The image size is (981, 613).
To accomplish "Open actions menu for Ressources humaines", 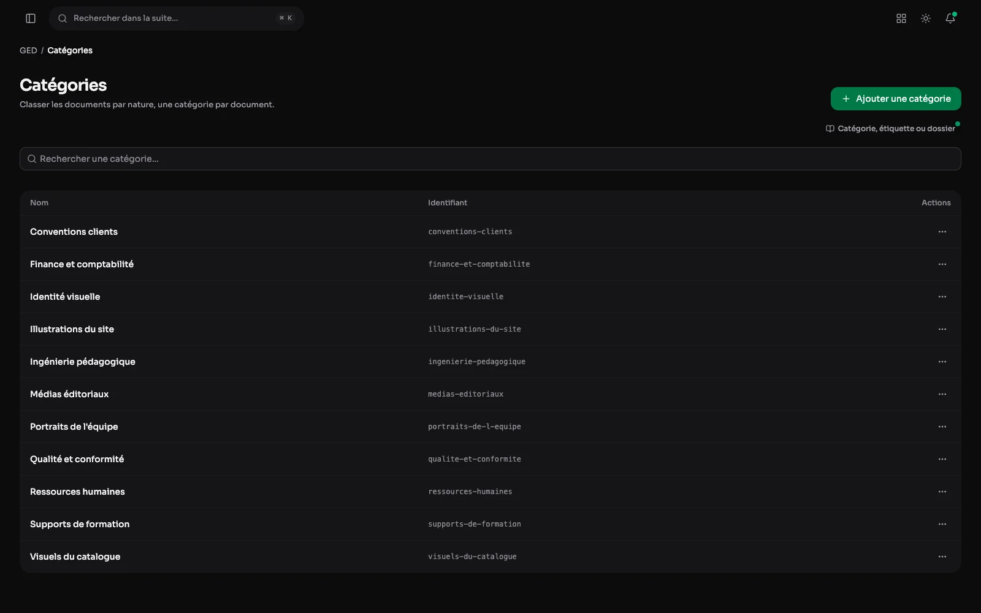I will (x=942, y=492).
